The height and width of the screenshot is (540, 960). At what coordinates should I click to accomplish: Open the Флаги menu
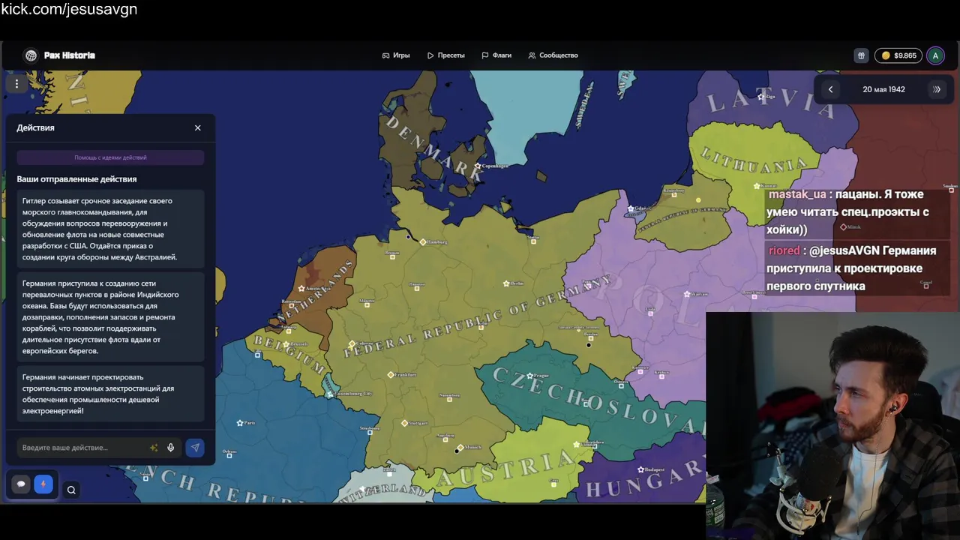496,55
